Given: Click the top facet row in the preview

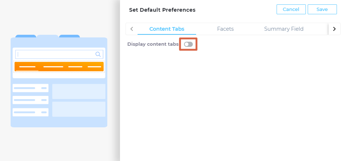Looking at the screenshot, I should pos(30,88).
